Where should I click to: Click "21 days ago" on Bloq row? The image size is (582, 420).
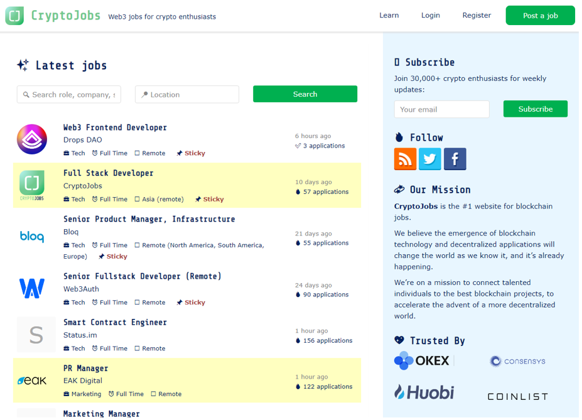pyautogui.click(x=313, y=234)
